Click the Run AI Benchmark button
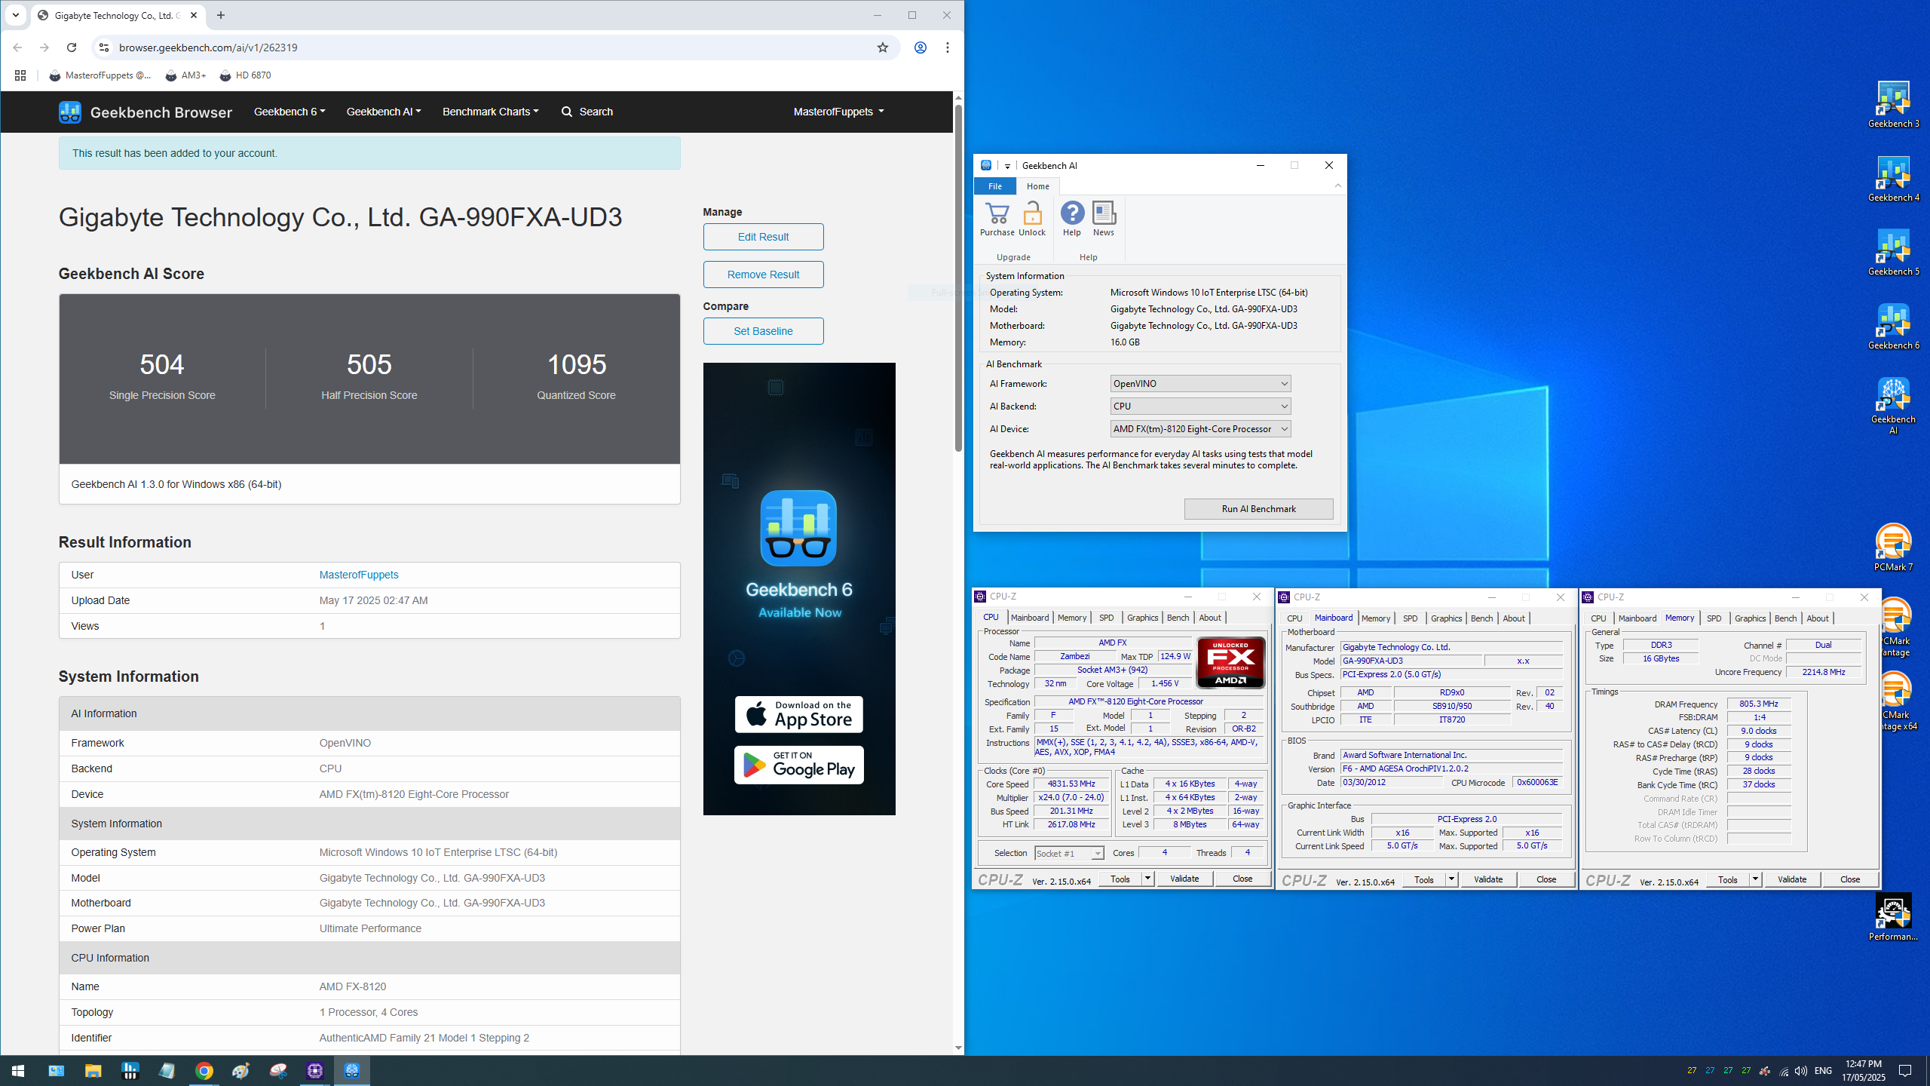1930x1086 pixels. [1258, 509]
